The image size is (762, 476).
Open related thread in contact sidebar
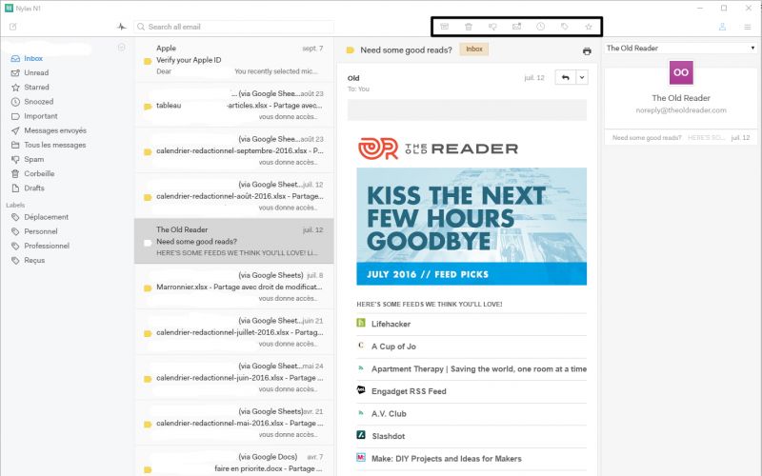[681, 138]
